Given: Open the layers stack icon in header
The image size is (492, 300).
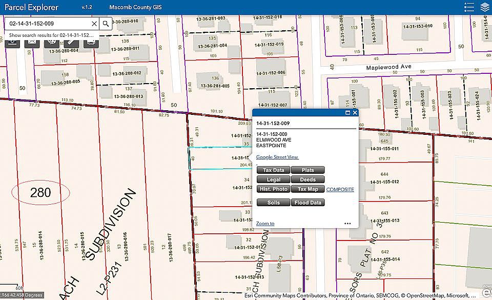Looking at the screenshot, I should 485,7.
